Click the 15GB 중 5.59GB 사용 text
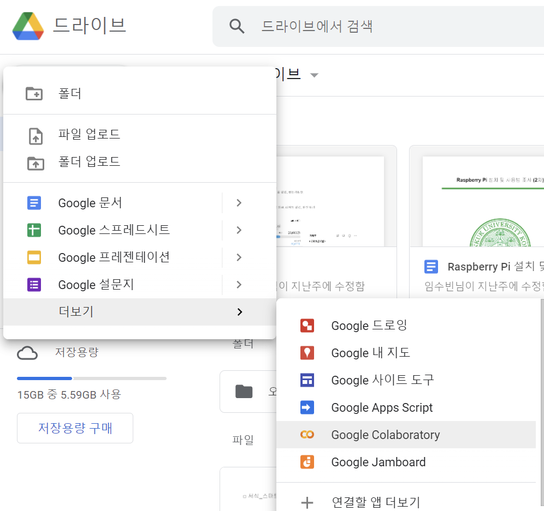The height and width of the screenshot is (511, 544). tap(69, 395)
